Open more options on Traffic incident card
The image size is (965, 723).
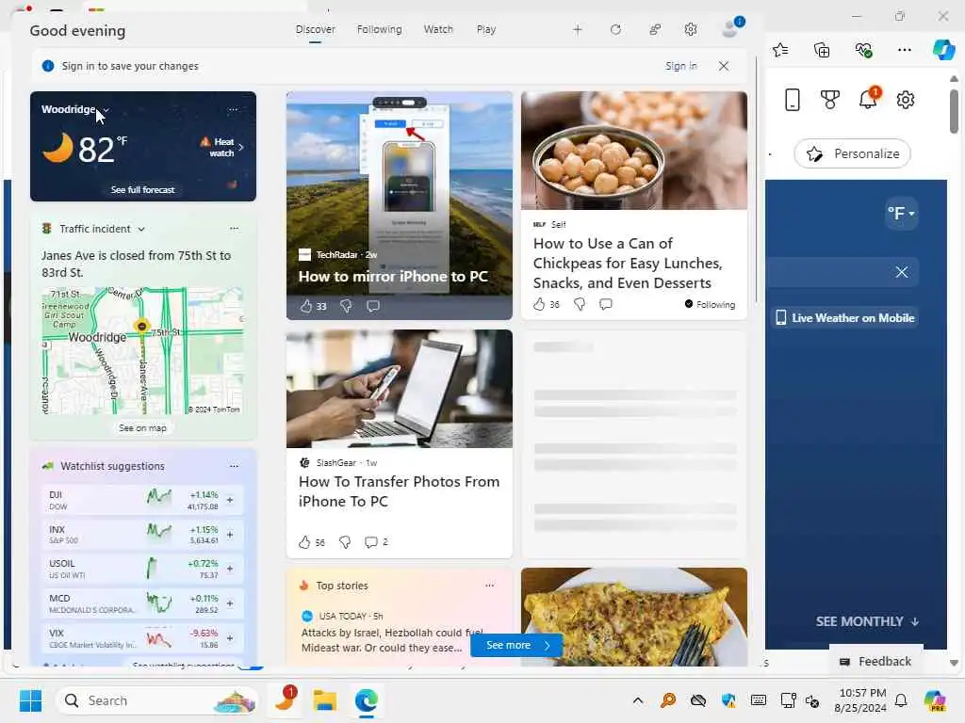click(x=234, y=228)
